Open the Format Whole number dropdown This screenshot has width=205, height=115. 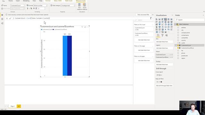tap(40, 5)
